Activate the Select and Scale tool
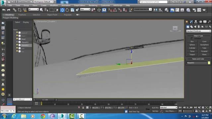 72,10
